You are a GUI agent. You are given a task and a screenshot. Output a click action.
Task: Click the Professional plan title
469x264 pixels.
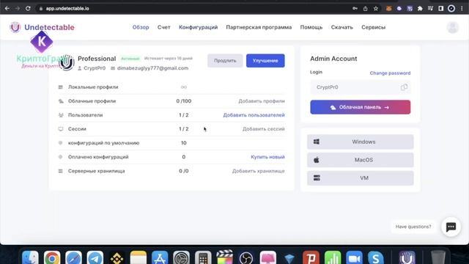click(x=97, y=59)
